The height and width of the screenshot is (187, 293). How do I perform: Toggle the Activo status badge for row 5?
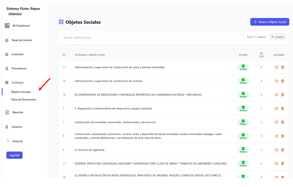pyautogui.click(x=243, y=109)
